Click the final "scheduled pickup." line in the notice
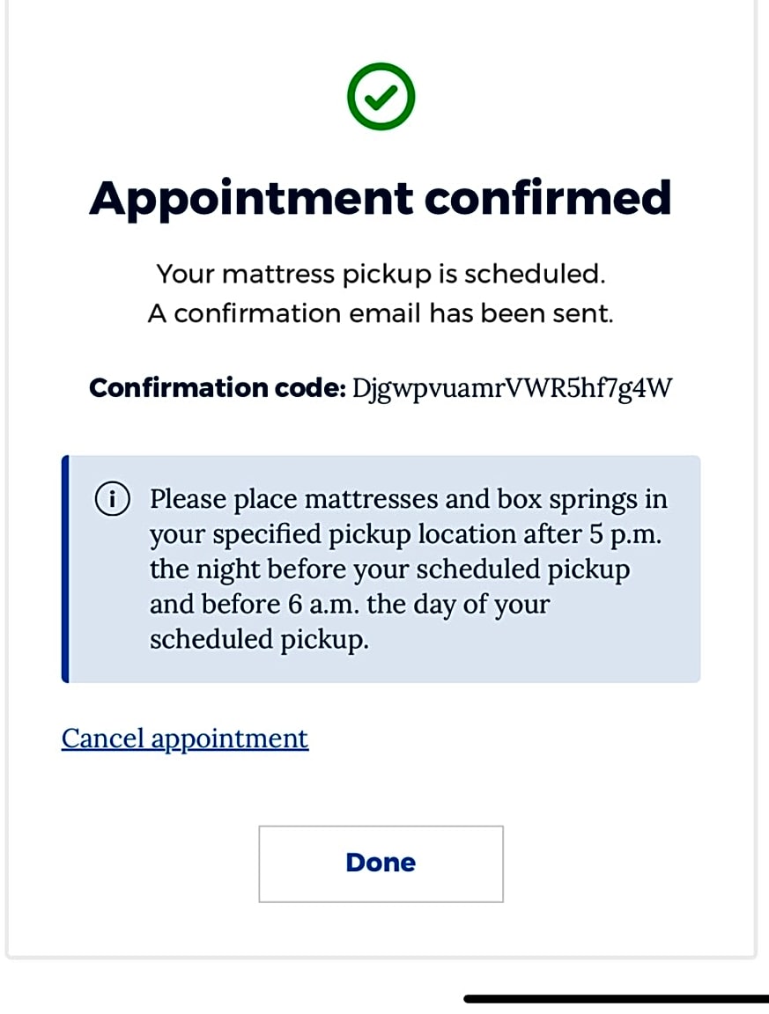The height and width of the screenshot is (1014, 769). [259, 640]
